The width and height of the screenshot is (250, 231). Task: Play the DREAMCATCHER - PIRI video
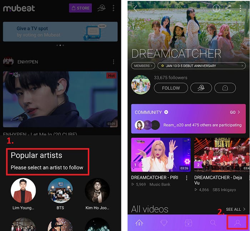(161, 155)
